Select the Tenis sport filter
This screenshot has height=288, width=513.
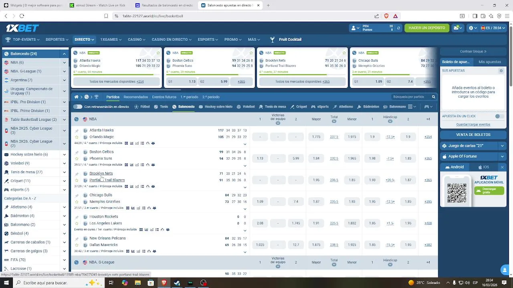pos(161,107)
